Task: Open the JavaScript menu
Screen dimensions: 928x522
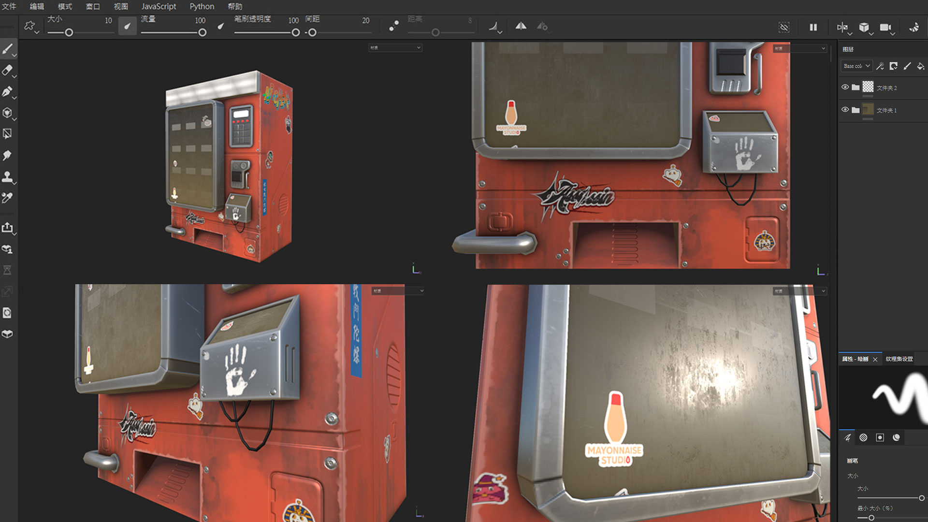Action: tap(159, 6)
